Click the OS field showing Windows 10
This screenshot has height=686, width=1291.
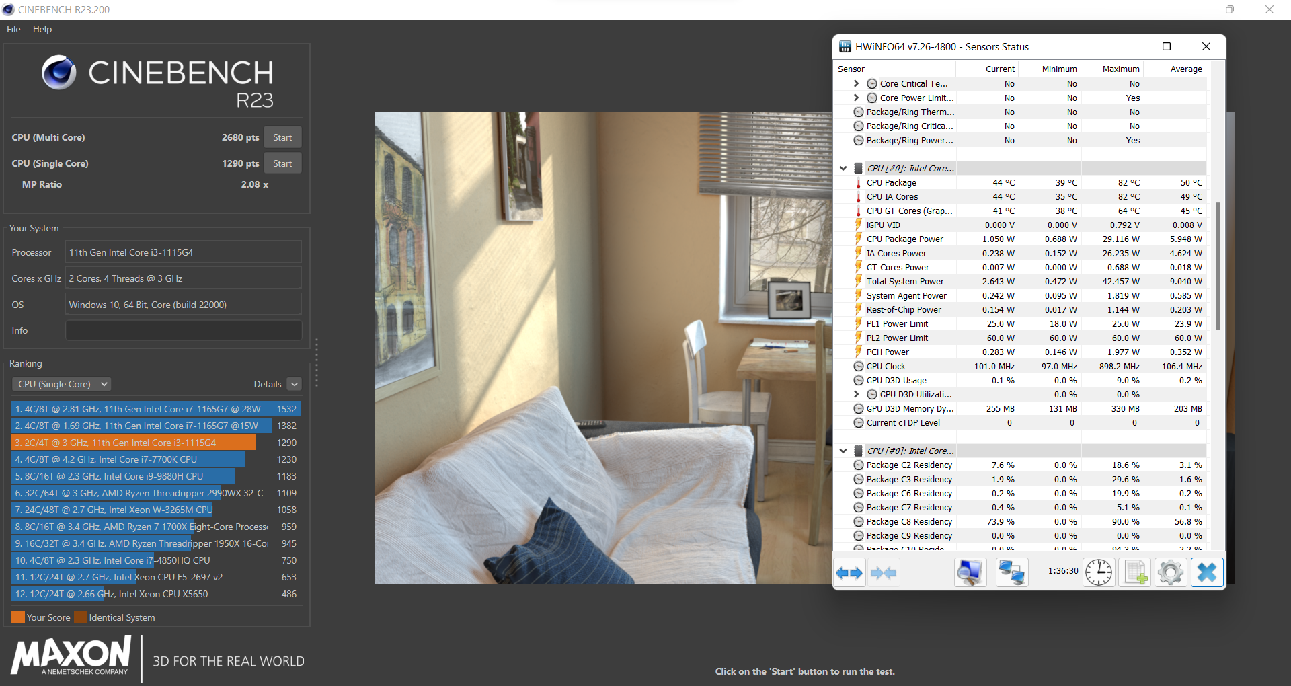pos(184,305)
